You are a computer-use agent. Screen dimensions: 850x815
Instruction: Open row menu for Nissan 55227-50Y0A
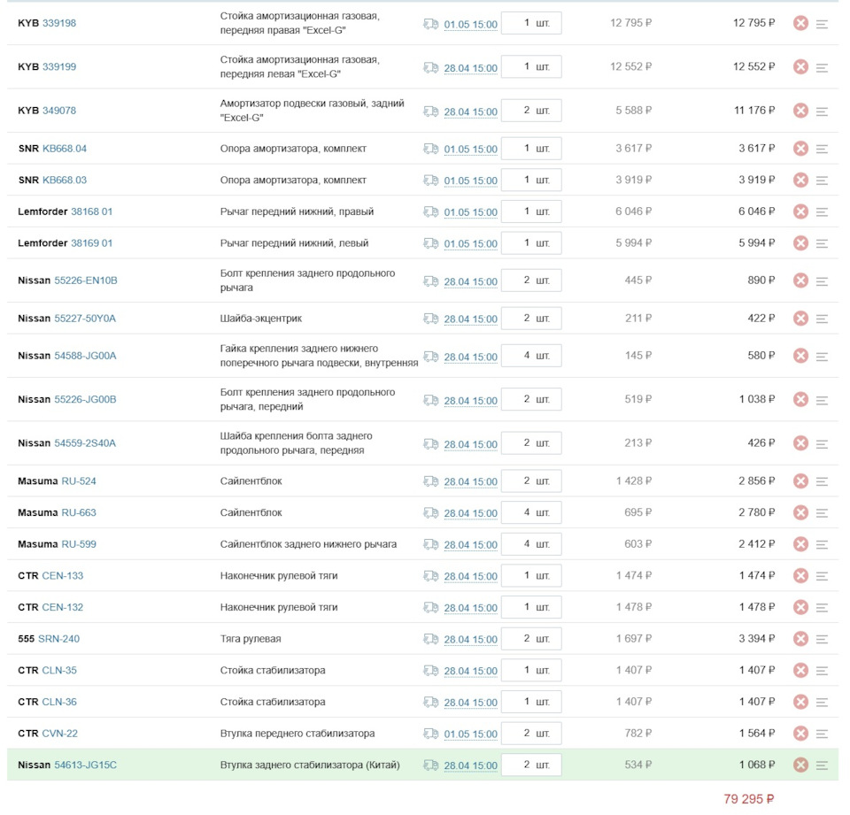pos(822,319)
